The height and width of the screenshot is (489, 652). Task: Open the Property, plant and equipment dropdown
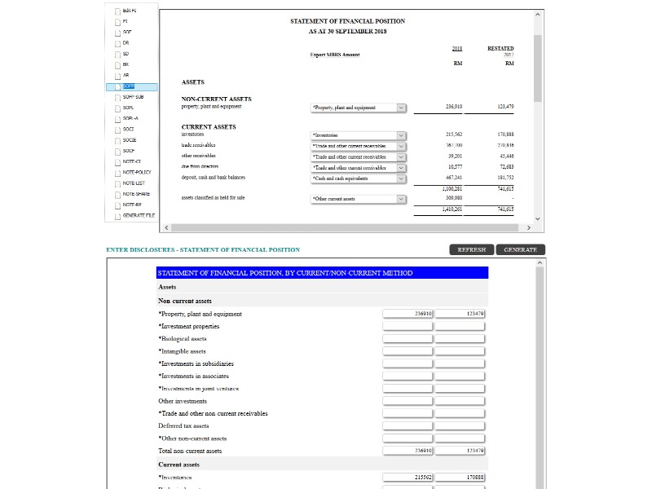[401, 108]
